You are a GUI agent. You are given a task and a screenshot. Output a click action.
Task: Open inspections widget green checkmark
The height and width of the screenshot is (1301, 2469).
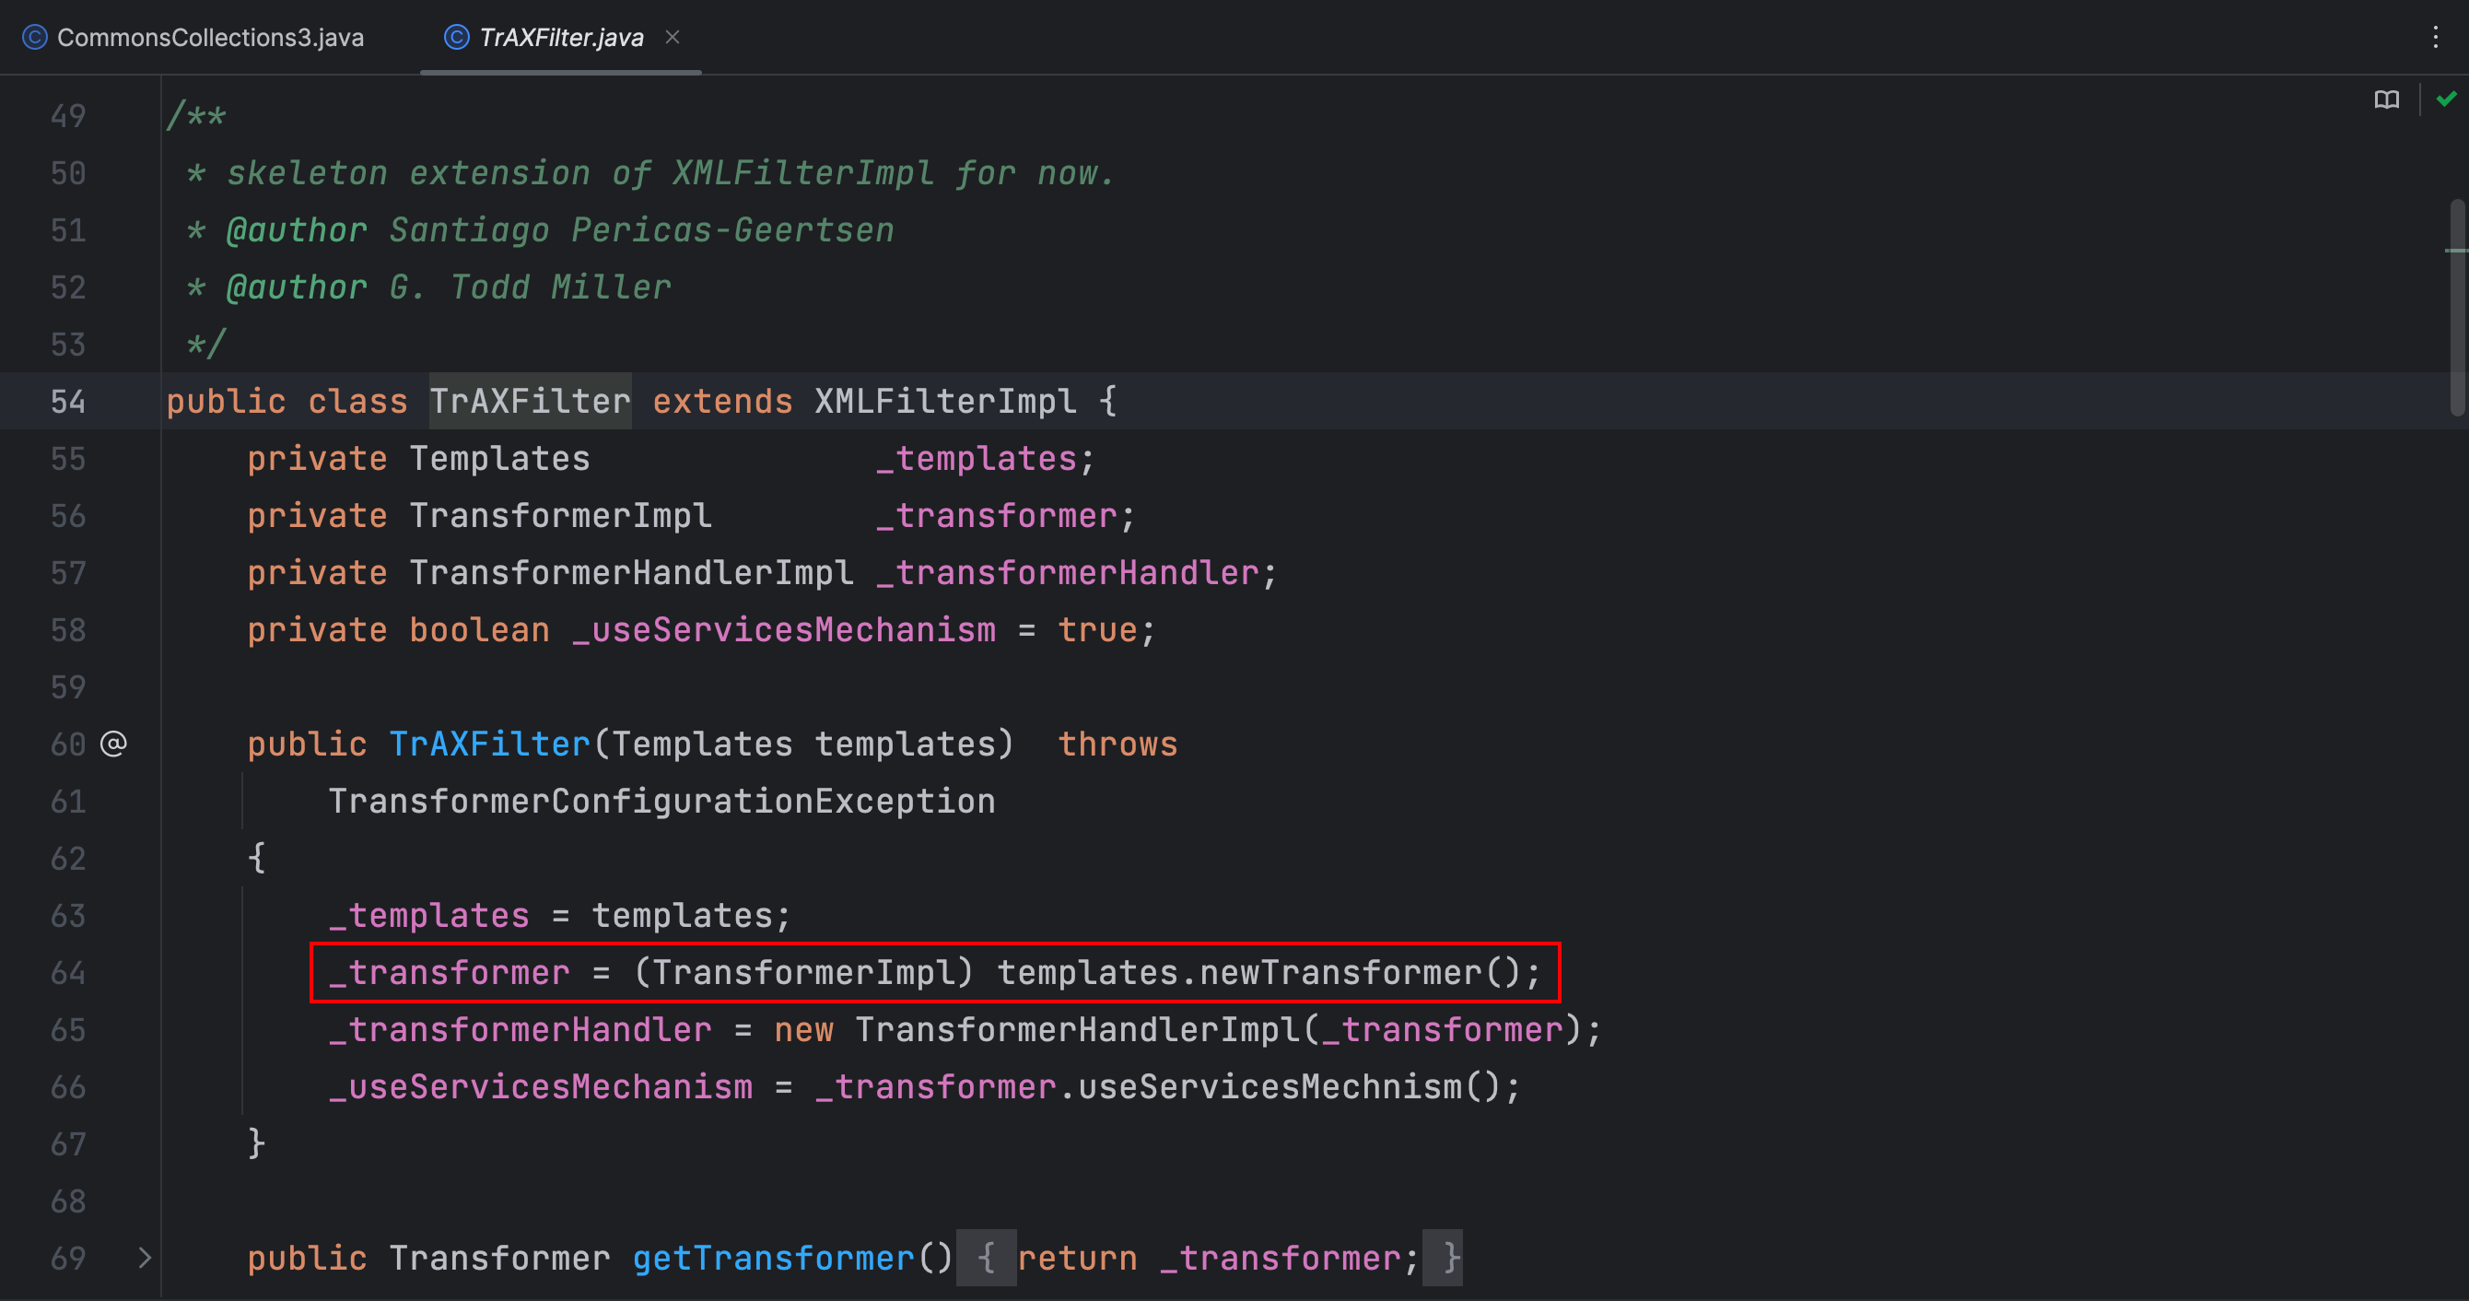pos(2446,99)
